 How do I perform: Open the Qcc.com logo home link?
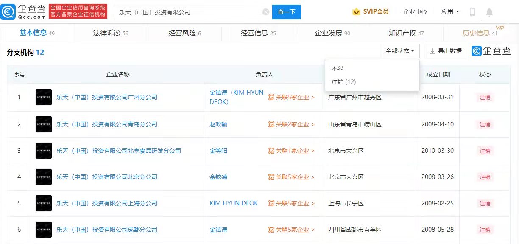[x=24, y=11]
